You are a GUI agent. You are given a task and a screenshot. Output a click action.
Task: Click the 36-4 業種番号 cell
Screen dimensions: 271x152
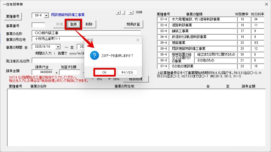[x=163, y=54]
